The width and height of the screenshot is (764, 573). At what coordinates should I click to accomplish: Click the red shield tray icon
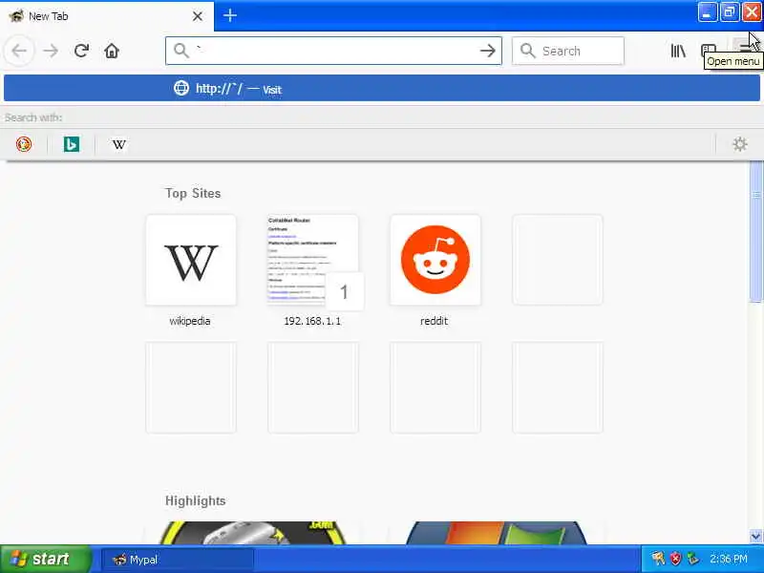(675, 559)
